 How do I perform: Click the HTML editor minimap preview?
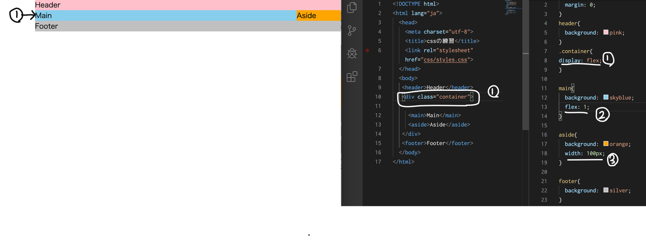[x=511, y=6]
